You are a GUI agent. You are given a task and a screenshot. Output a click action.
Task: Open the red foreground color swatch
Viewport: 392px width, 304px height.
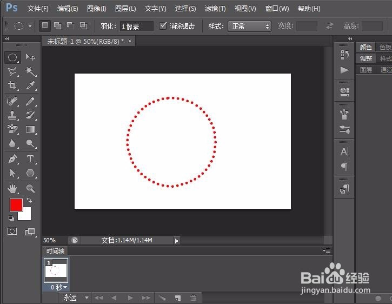16,205
